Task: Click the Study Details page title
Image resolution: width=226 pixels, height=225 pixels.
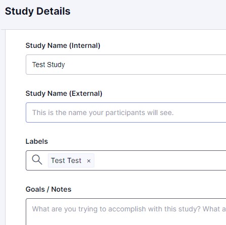Action: 38,12
